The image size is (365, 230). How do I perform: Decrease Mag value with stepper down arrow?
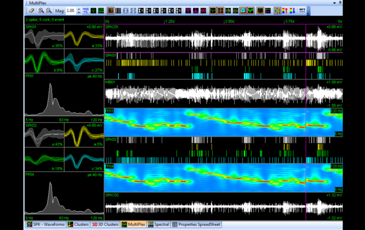(79, 13)
